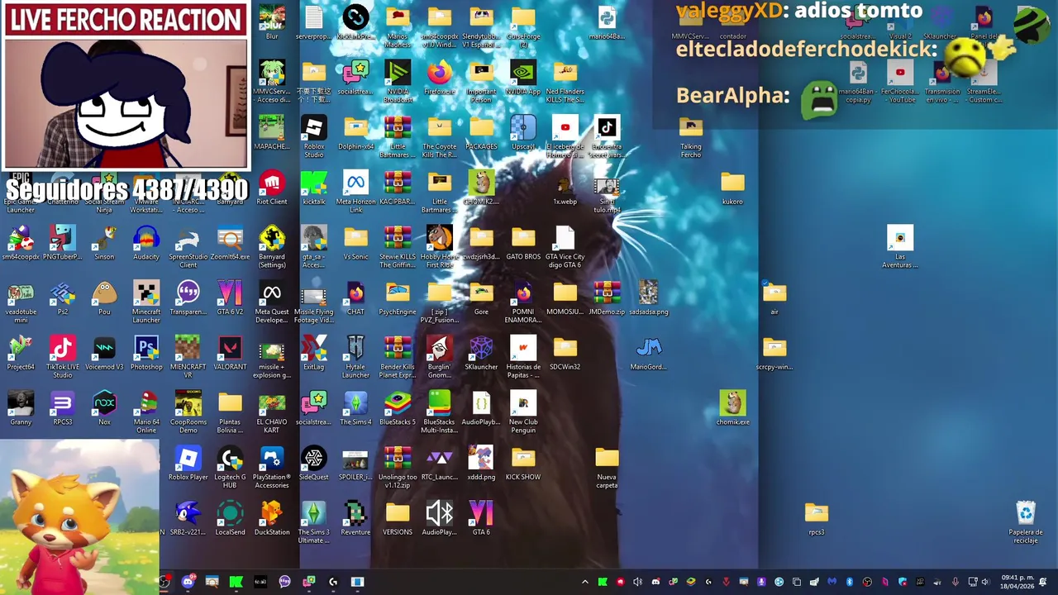
Task: Show hidden system tray icons
Action: click(585, 582)
